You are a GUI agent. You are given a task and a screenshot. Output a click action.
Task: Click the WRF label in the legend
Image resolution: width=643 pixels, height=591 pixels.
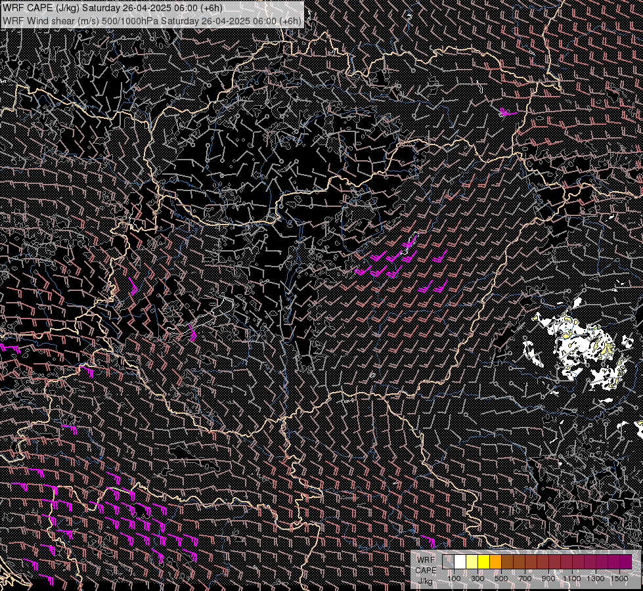pos(426,560)
